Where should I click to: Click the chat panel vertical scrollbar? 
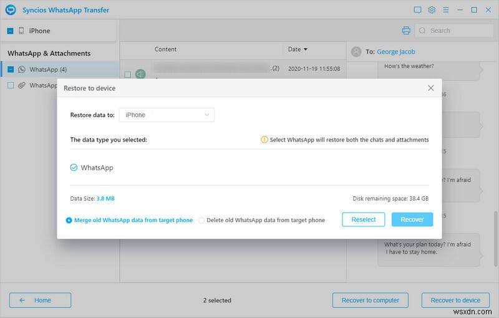(x=495, y=238)
